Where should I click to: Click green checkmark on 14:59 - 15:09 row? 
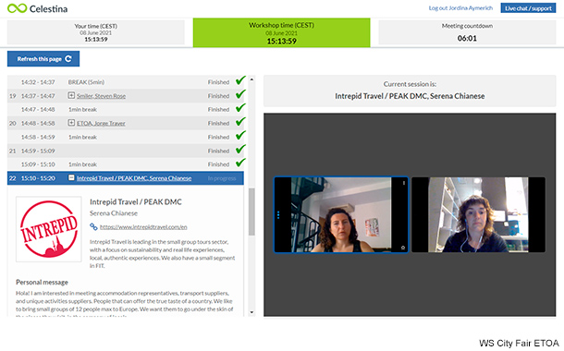(240, 149)
